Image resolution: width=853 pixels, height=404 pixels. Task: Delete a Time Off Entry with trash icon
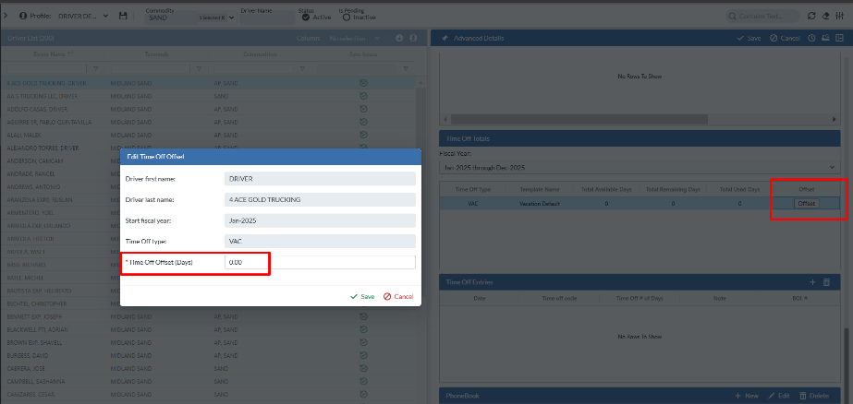pos(826,282)
